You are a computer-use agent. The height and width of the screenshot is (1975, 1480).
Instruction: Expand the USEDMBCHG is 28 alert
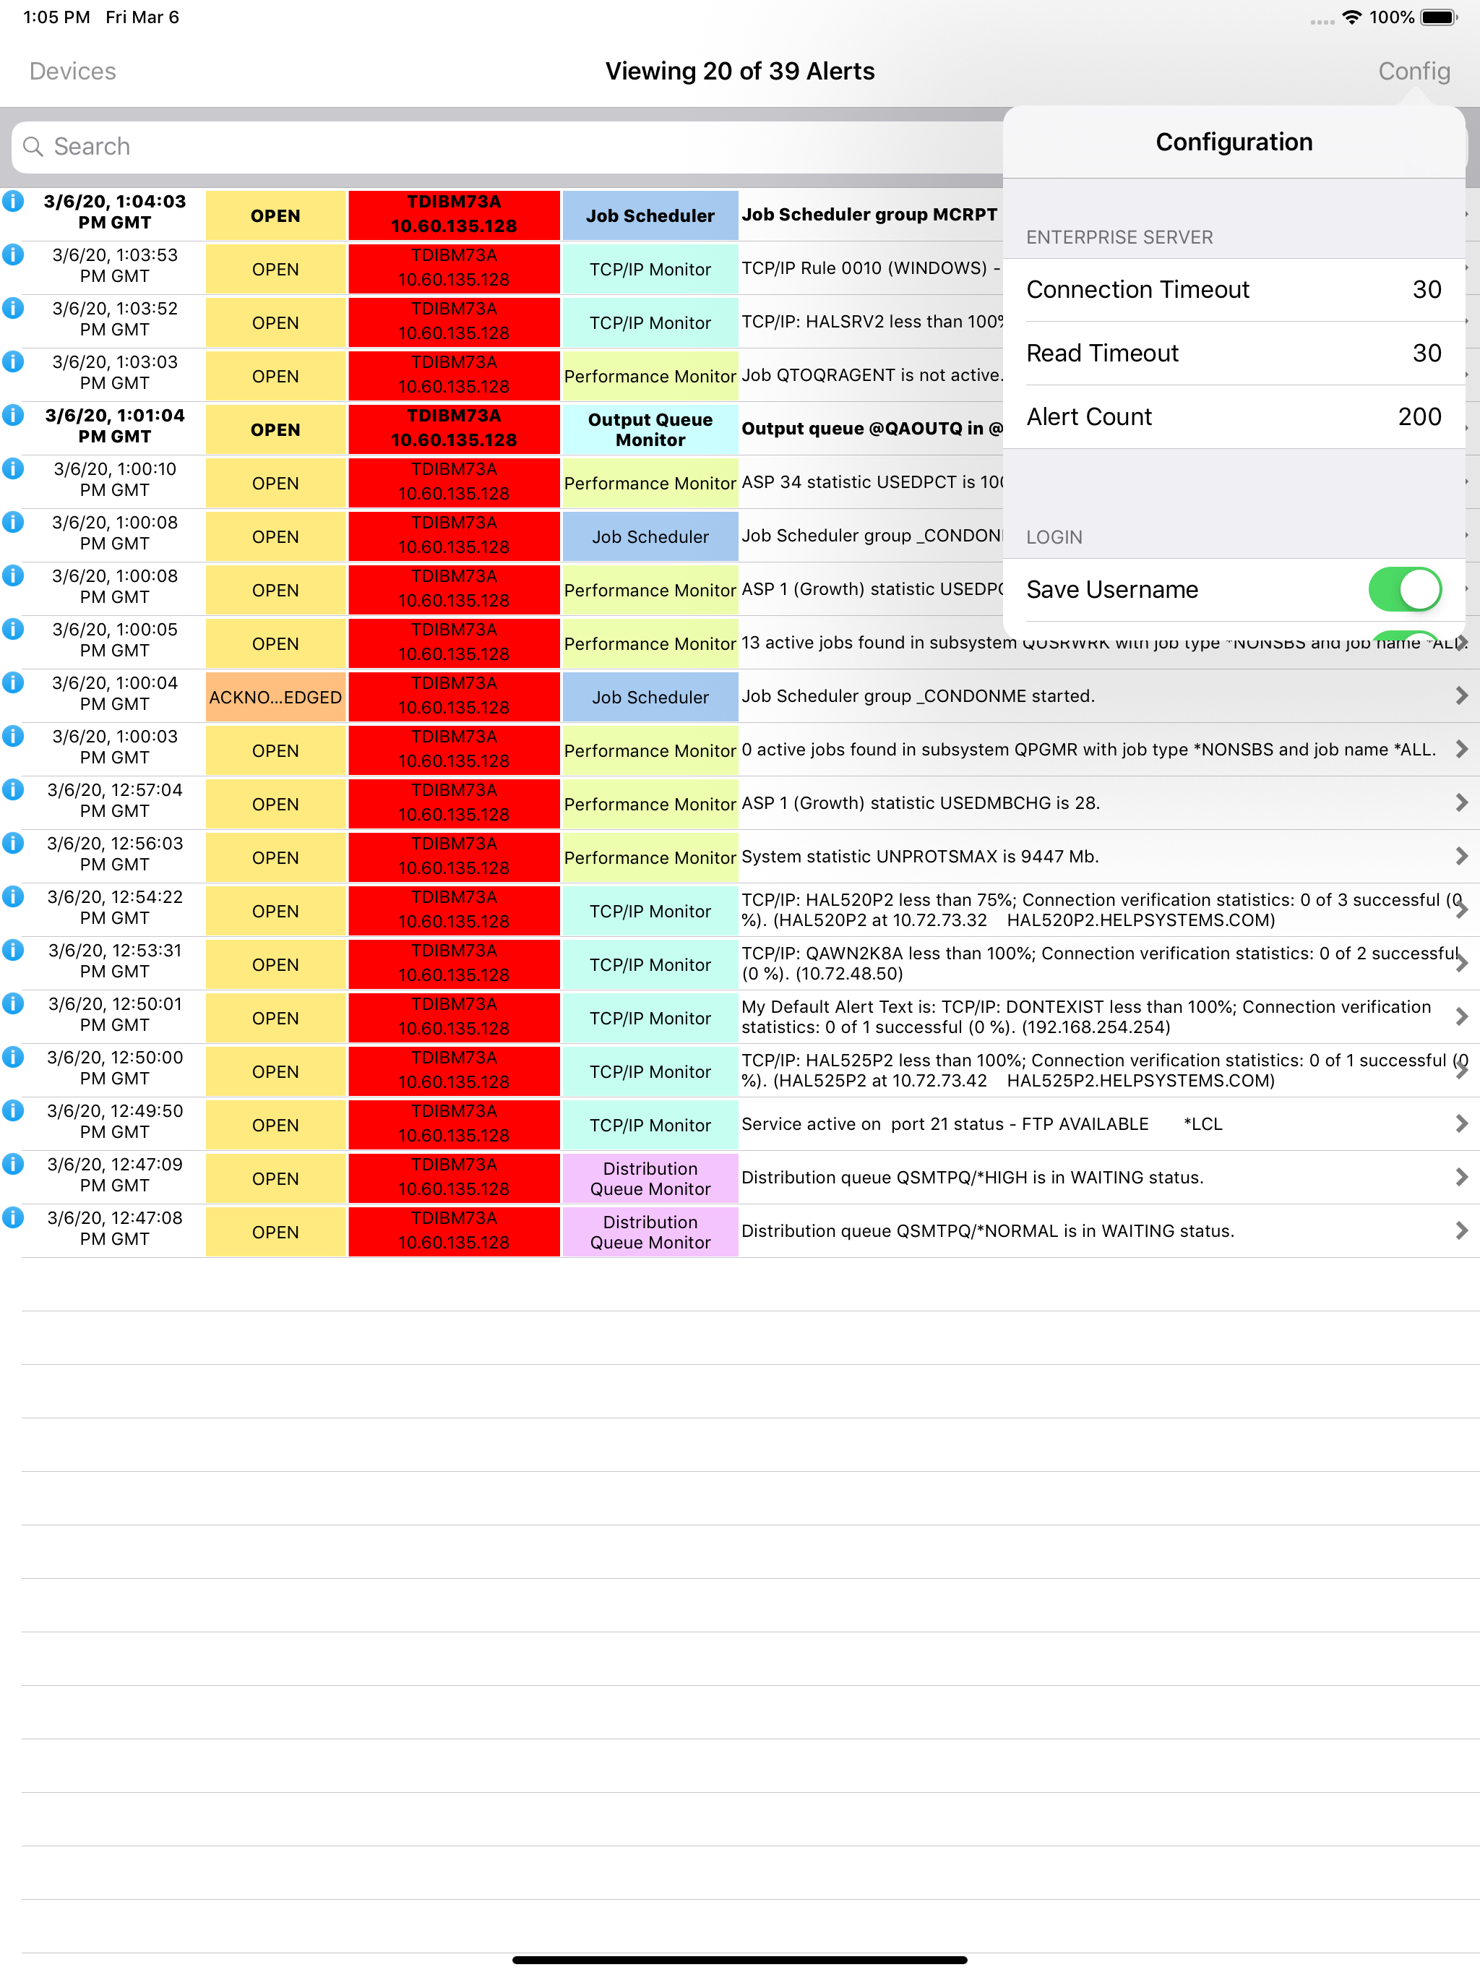click(x=1461, y=802)
